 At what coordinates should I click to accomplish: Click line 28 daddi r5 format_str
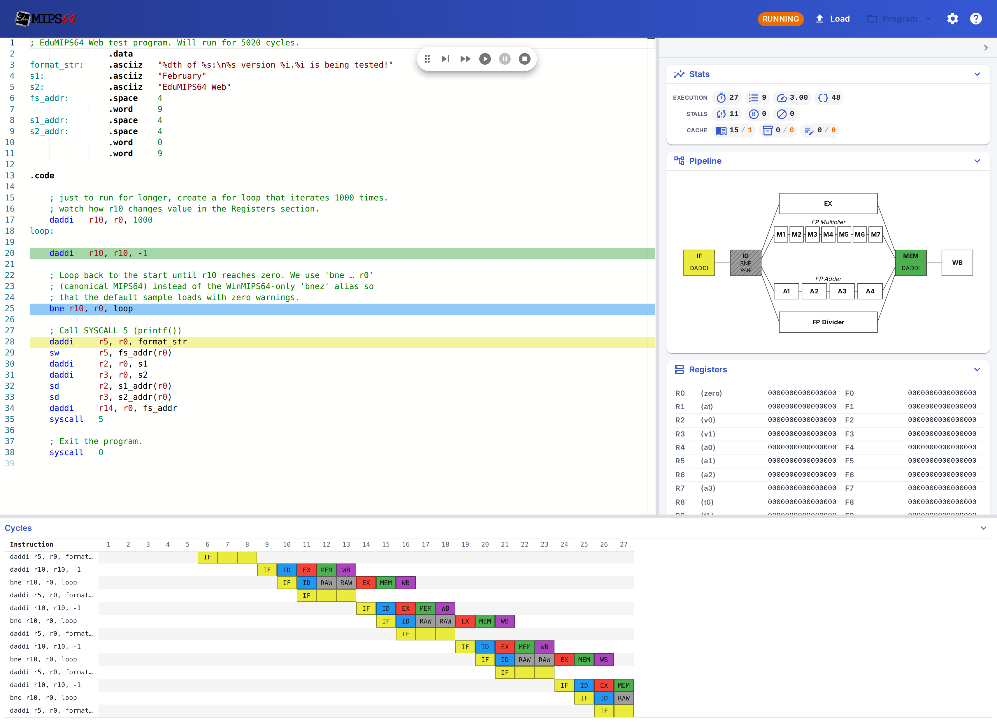tap(343, 342)
